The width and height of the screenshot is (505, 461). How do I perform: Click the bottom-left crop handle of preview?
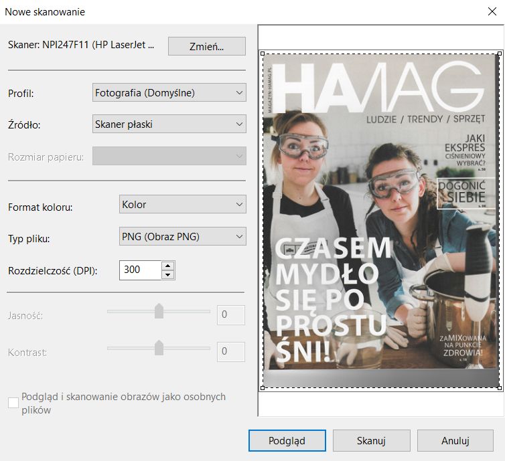262,388
